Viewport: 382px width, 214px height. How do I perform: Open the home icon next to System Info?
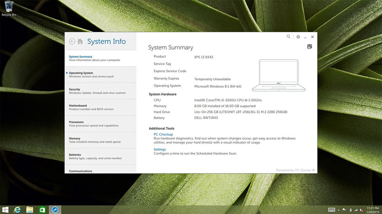[80, 42]
